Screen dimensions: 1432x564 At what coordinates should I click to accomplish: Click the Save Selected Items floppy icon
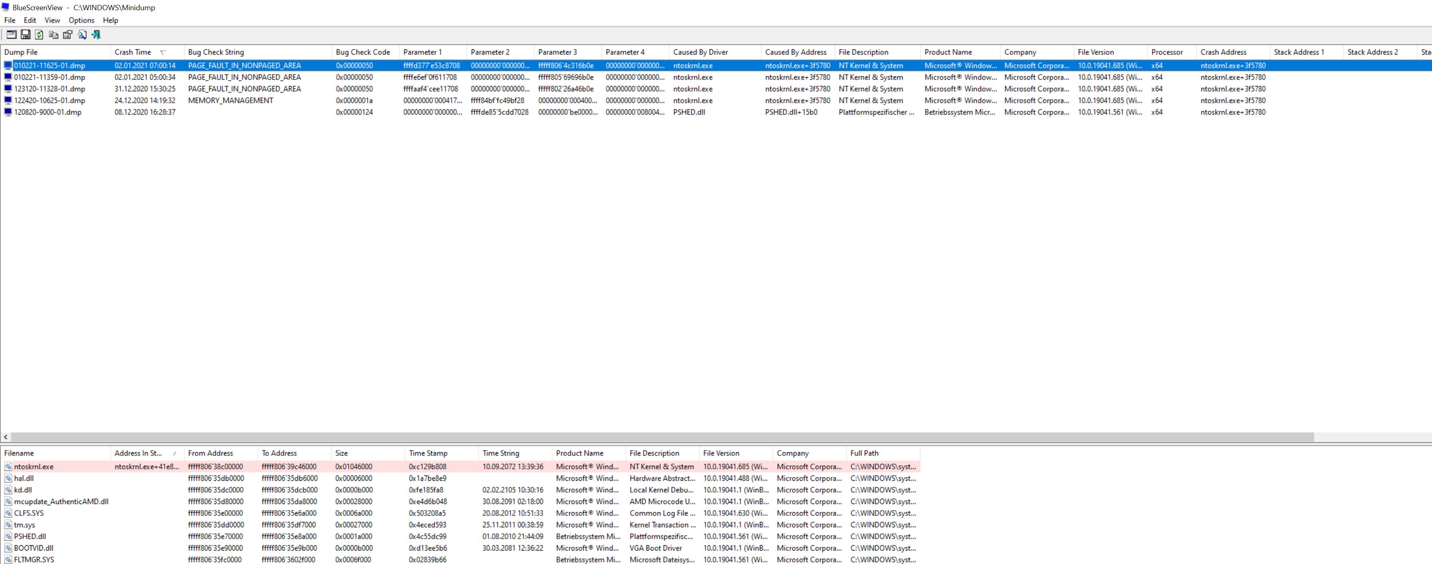[26, 35]
